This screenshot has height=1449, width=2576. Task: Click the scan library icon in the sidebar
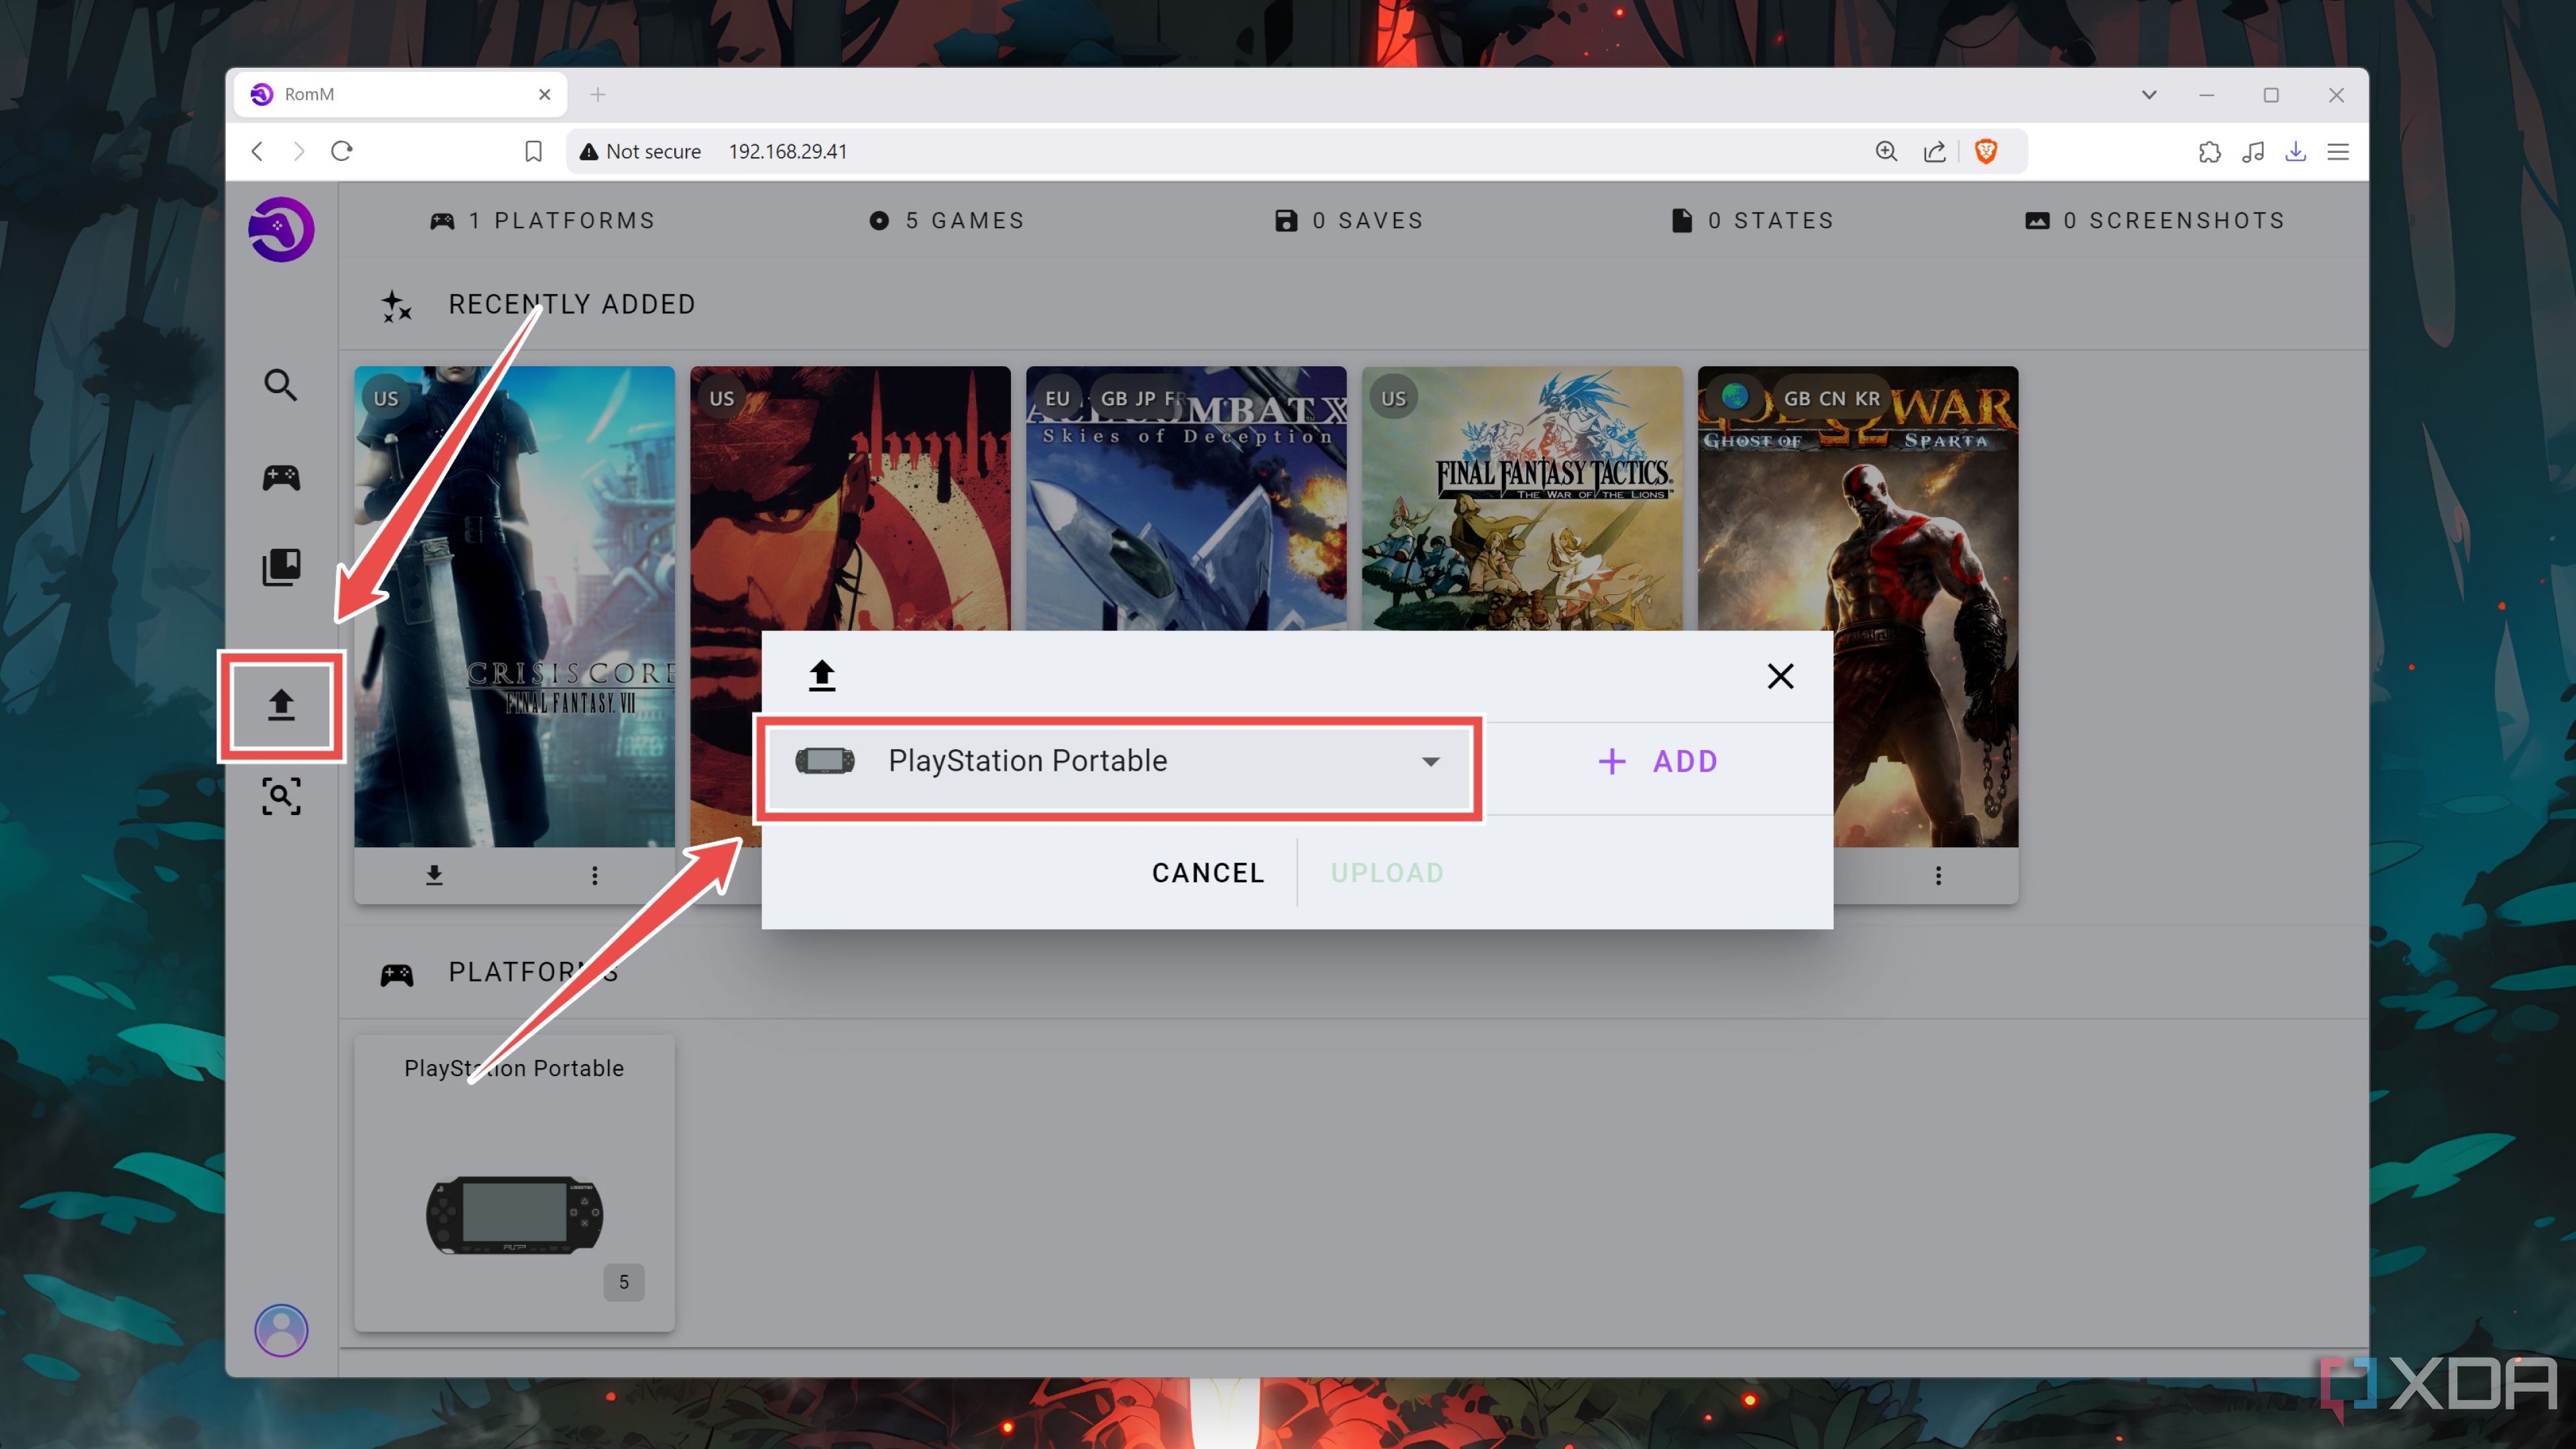click(x=281, y=796)
